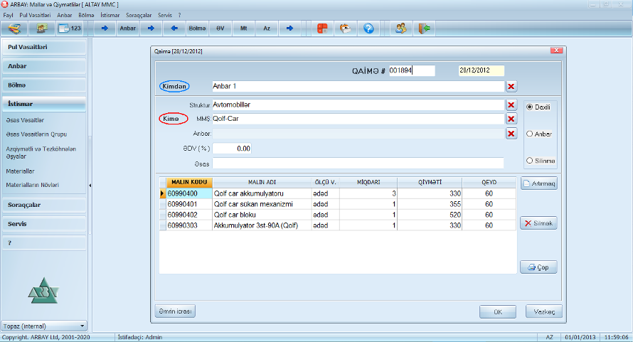
Task: Click the Əmrin icrası button
Action: [x=175, y=311]
